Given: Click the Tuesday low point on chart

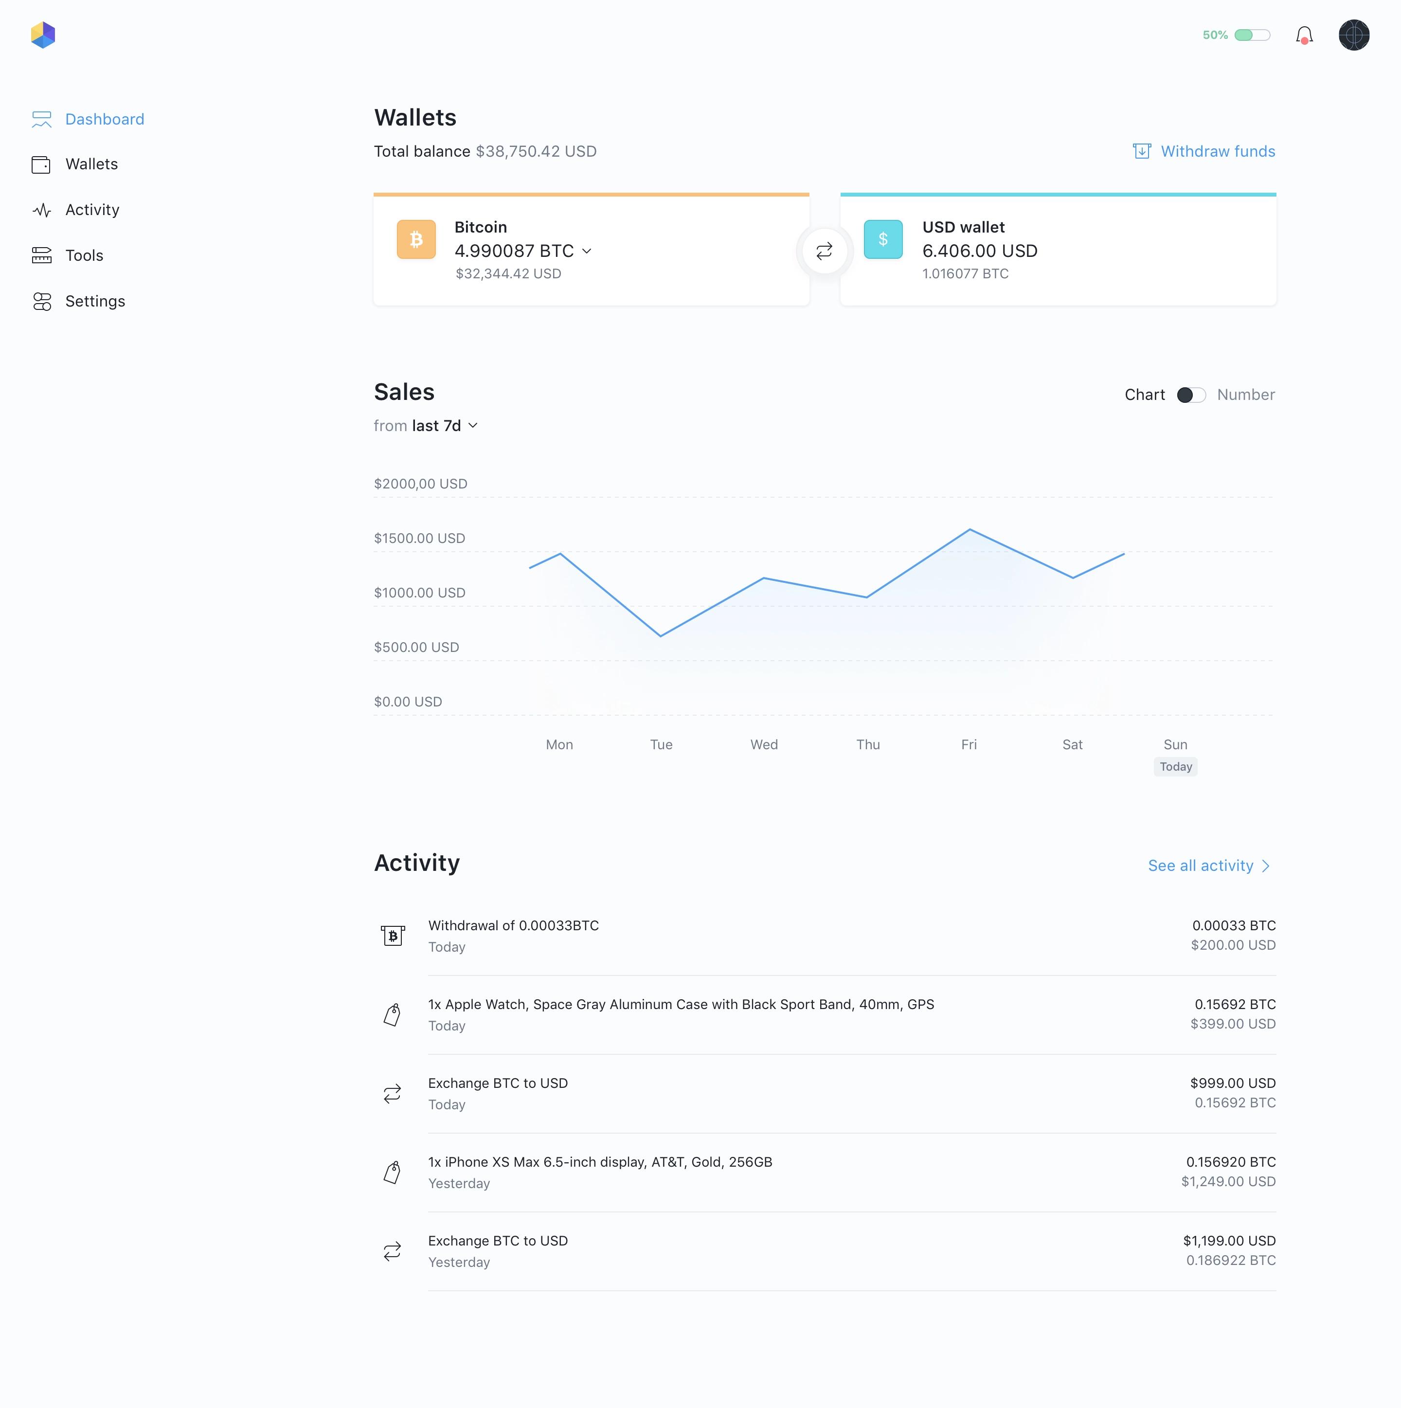Looking at the screenshot, I should pyautogui.click(x=661, y=635).
